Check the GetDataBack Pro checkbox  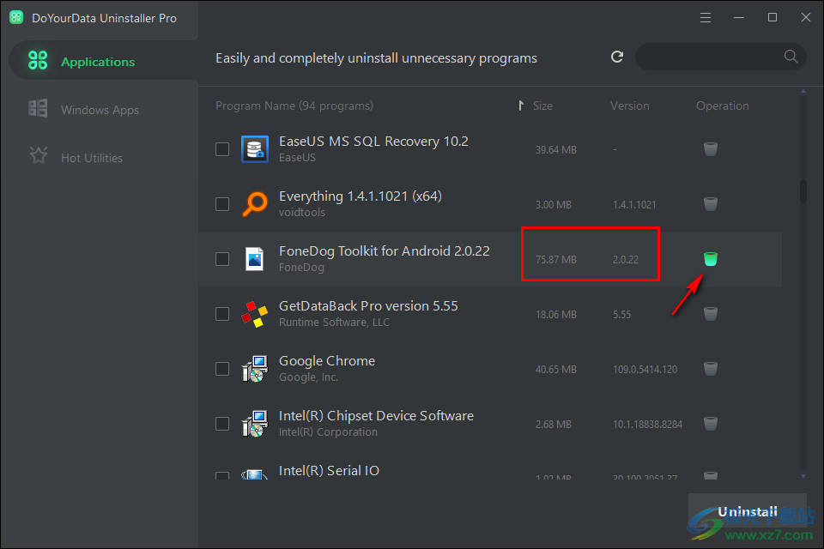(222, 314)
